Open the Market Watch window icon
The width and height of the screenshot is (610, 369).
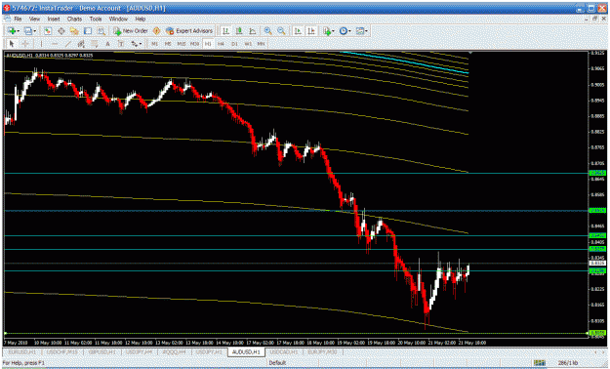(x=48, y=31)
